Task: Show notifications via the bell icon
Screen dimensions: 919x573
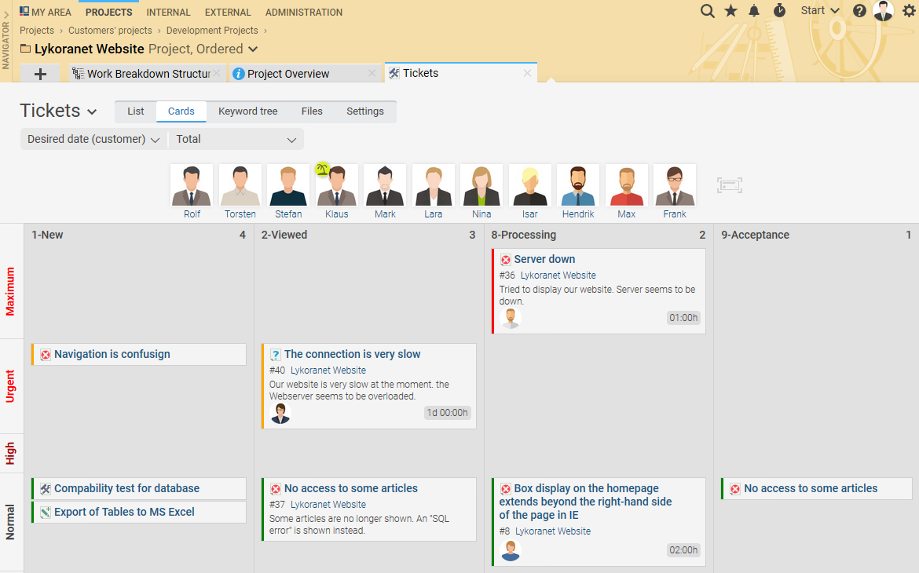Action: point(754,10)
